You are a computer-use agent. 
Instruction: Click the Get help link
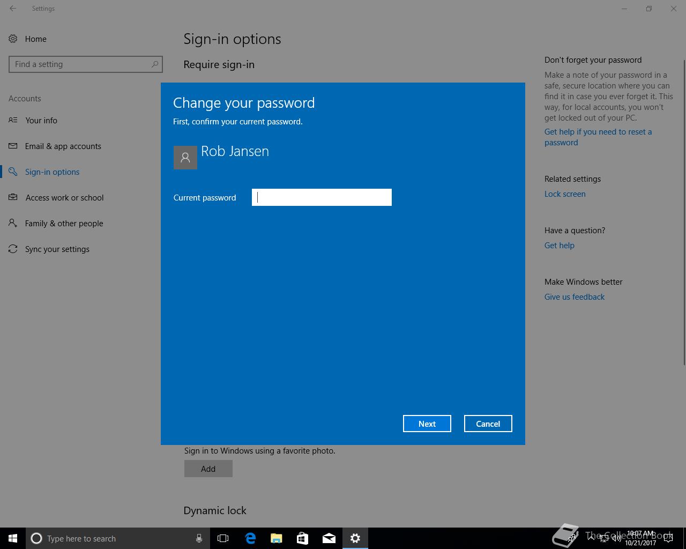pyautogui.click(x=560, y=246)
